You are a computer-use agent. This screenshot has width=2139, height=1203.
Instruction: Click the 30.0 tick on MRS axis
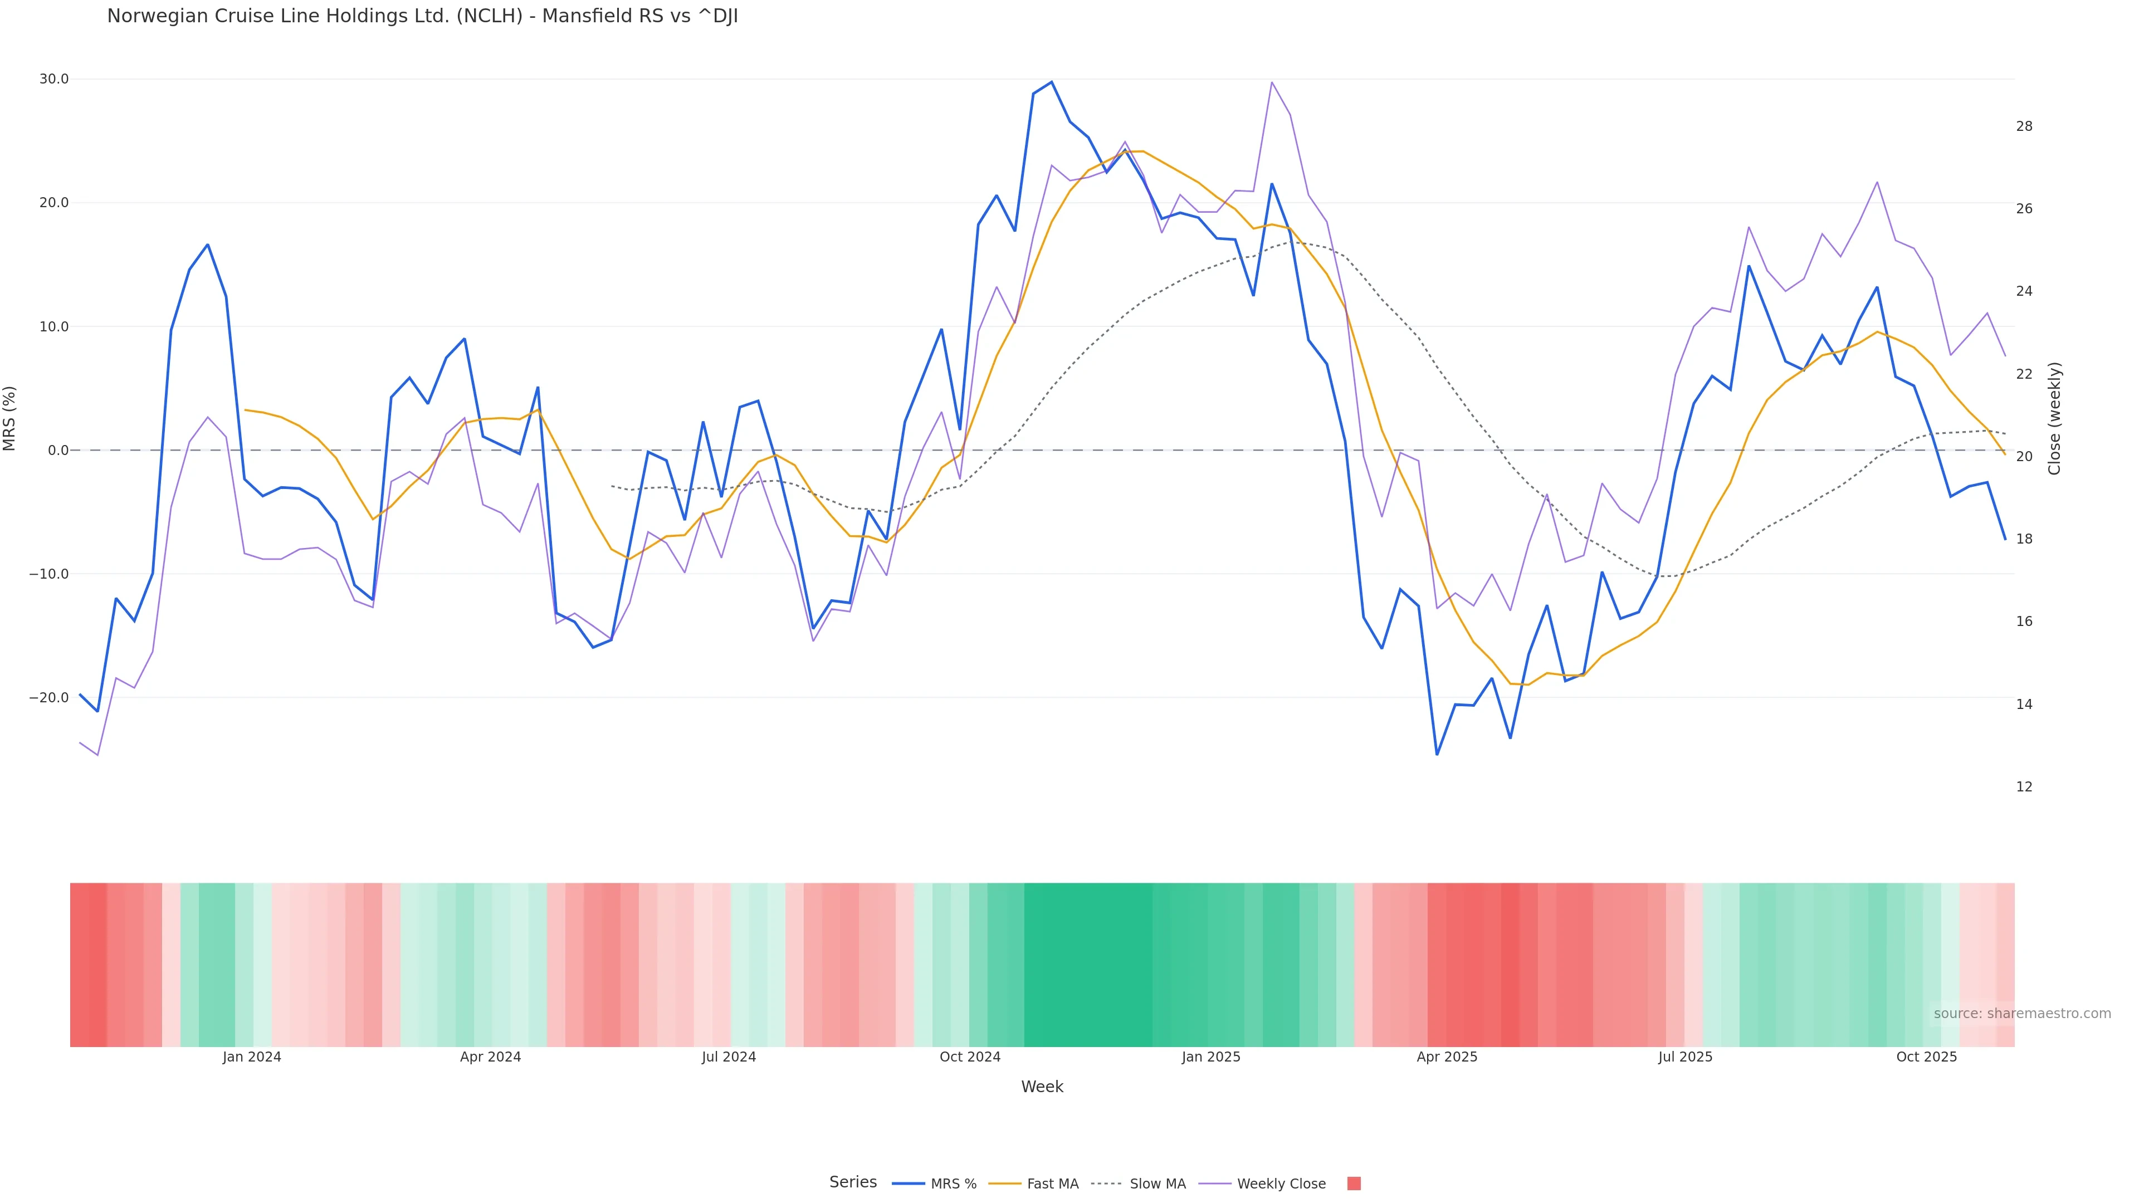(54, 80)
